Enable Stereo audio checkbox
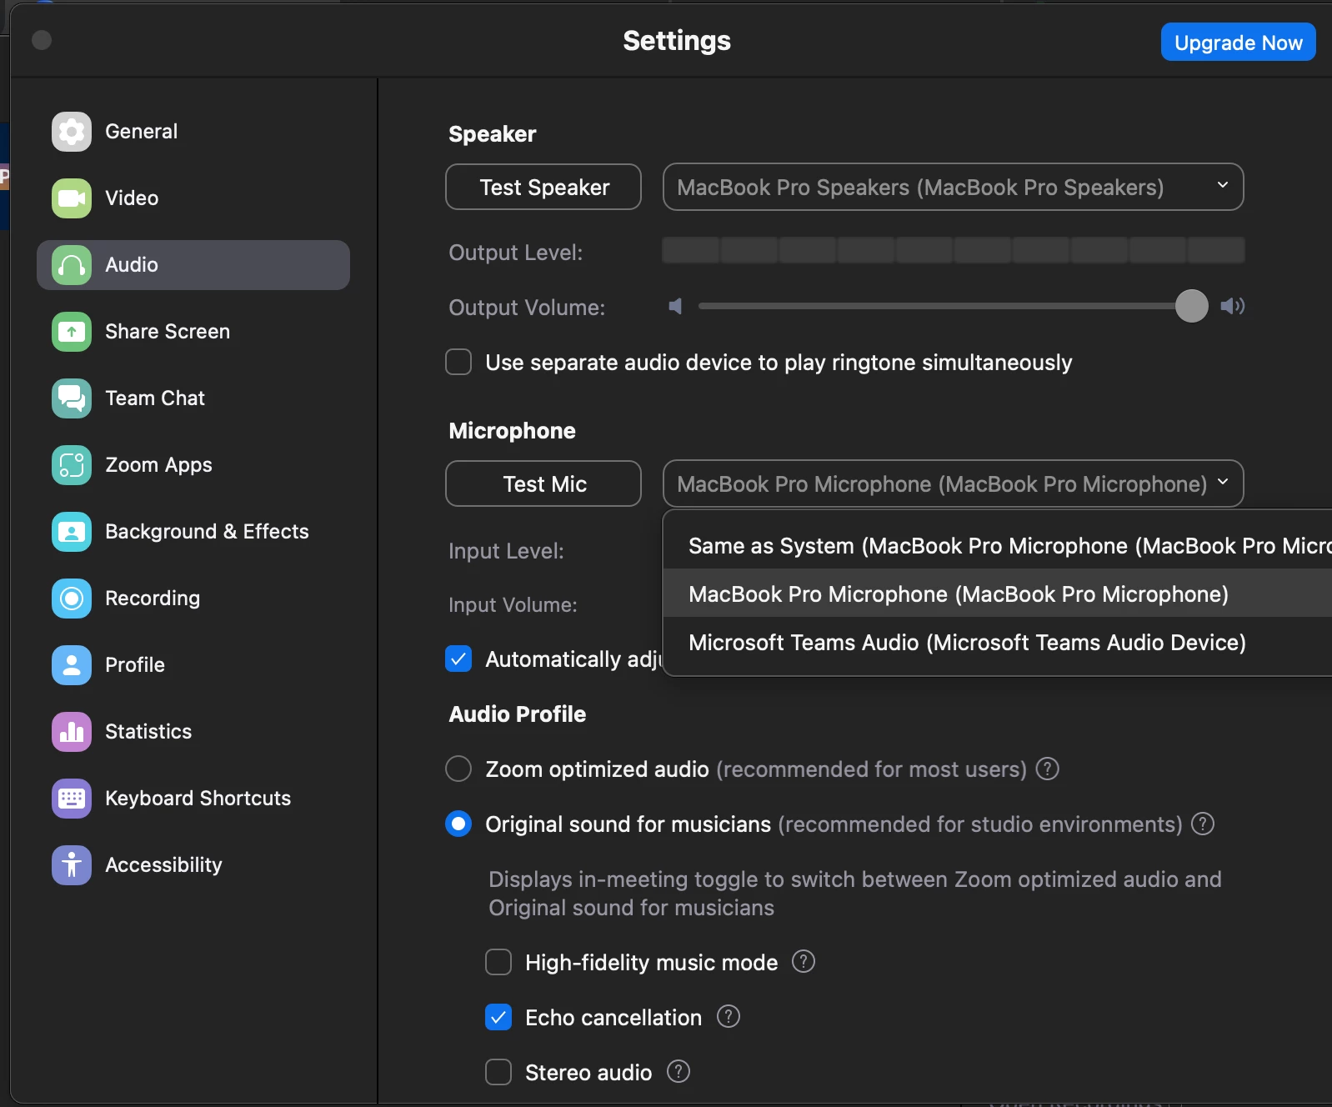 (498, 1072)
